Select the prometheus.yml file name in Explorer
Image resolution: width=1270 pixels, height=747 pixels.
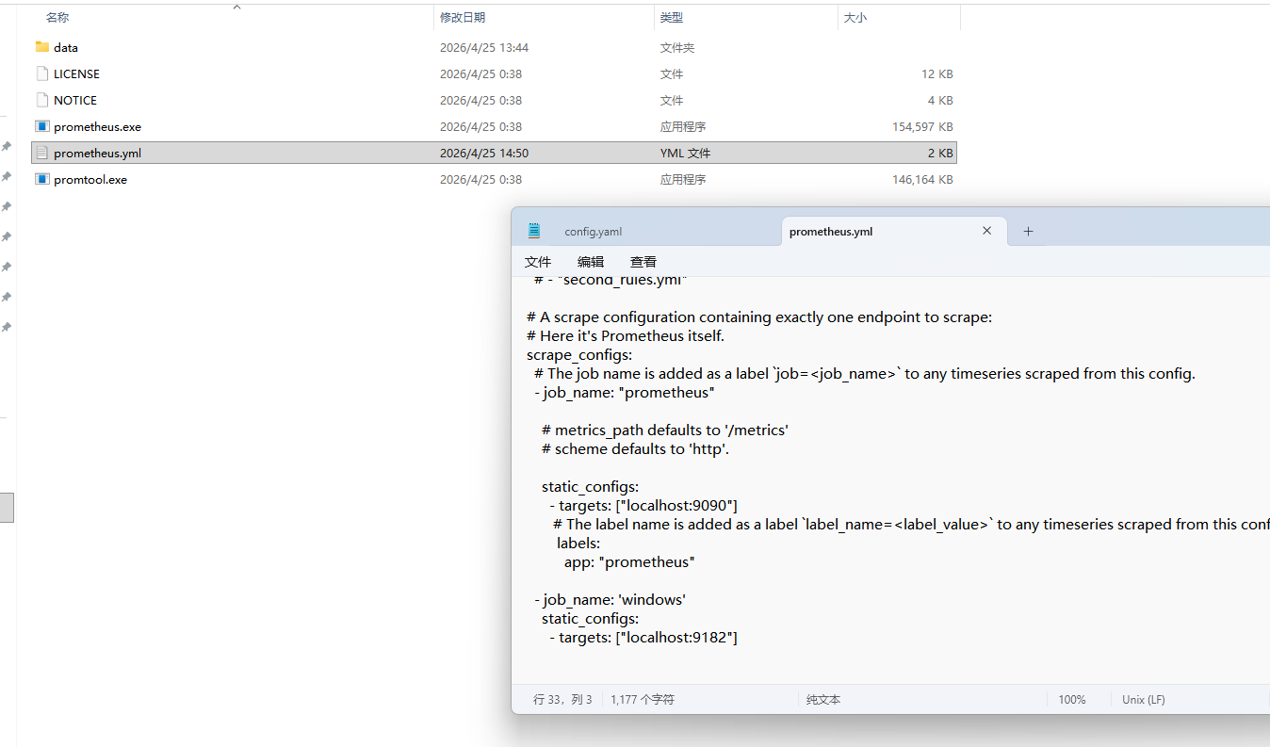97,154
